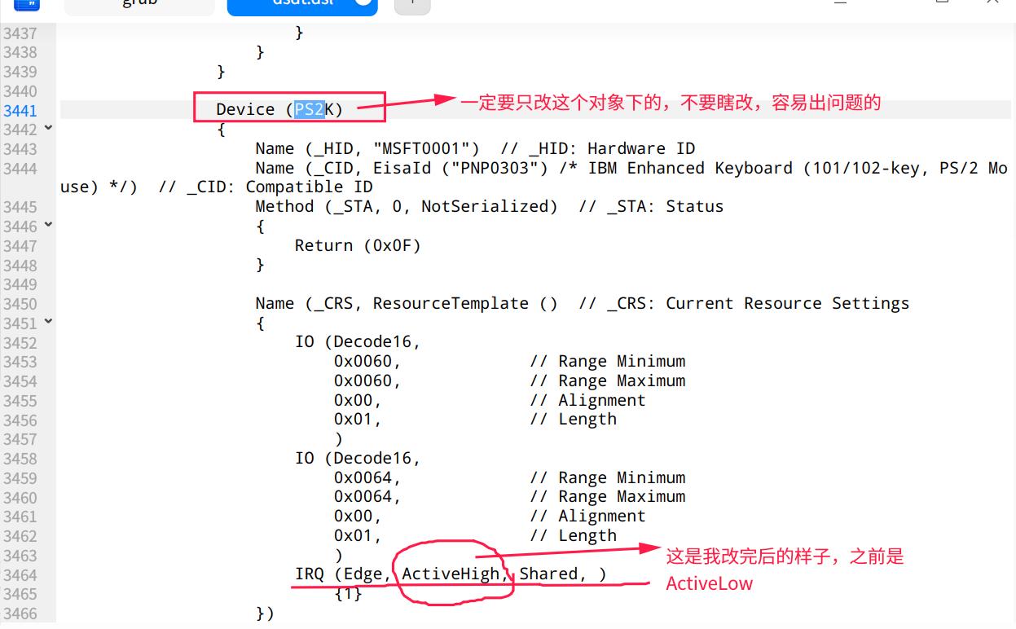
Task: Click the Name _CRS ResourceTemplate line
Action: [406, 303]
